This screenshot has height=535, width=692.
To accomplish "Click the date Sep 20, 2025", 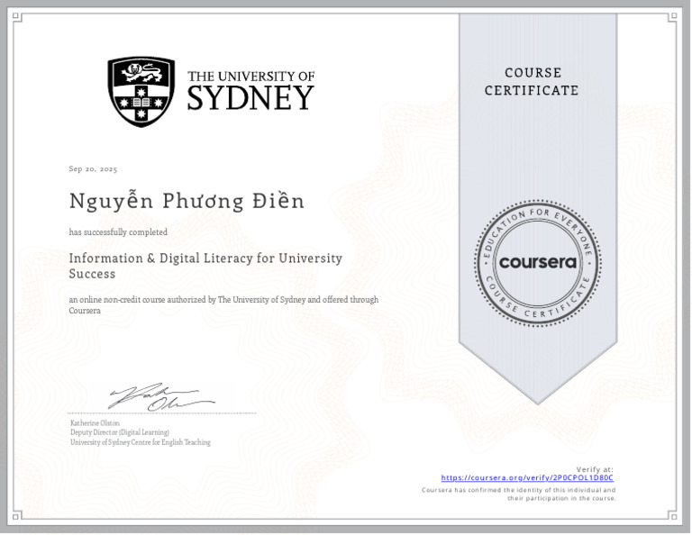I will [x=93, y=169].
